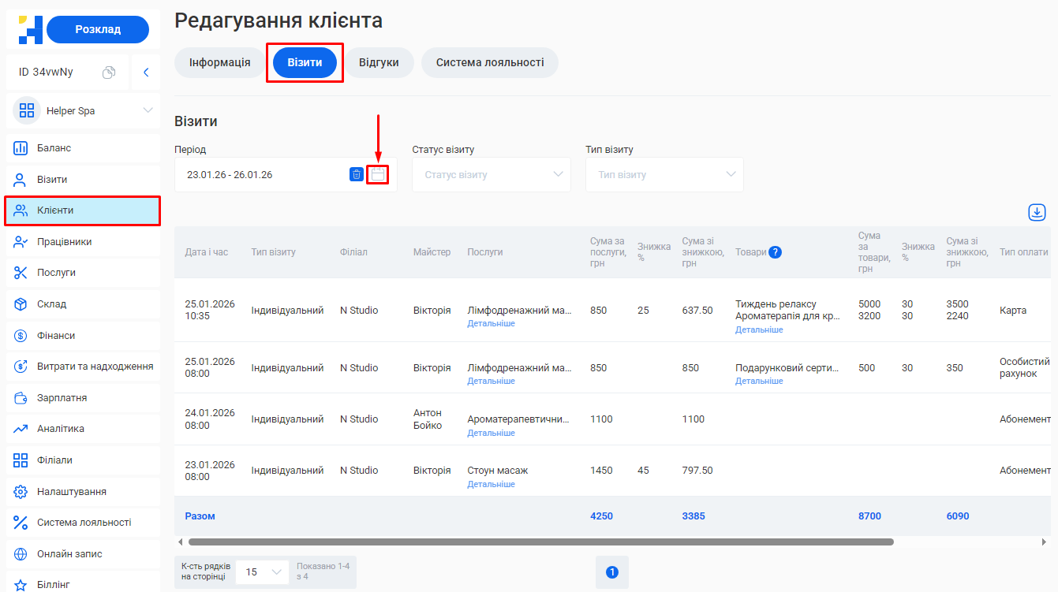Go to Аналітика in the sidebar

click(x=60, y=429)
